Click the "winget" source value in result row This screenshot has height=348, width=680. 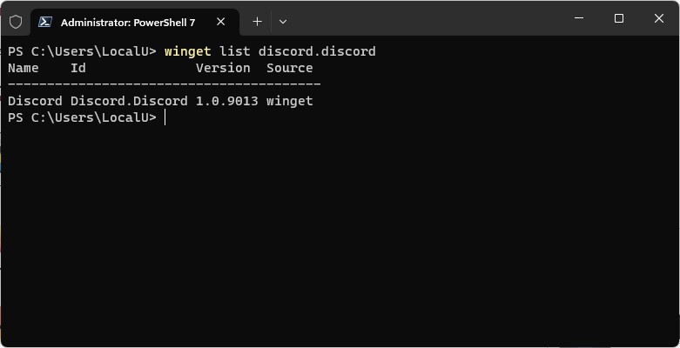point(290,101)
